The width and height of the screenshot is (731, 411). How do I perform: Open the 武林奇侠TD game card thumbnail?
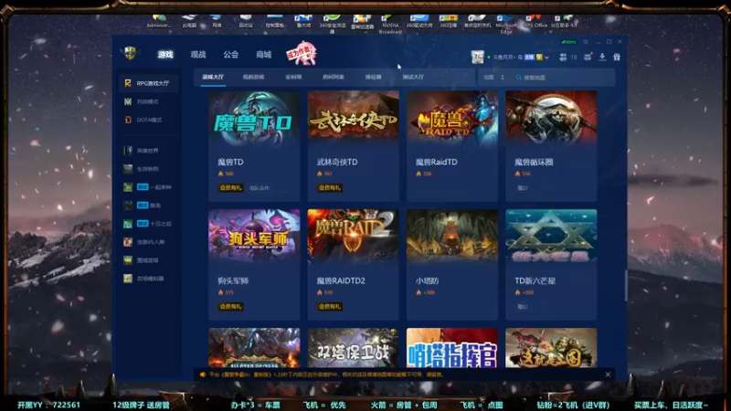click(353, 120)
